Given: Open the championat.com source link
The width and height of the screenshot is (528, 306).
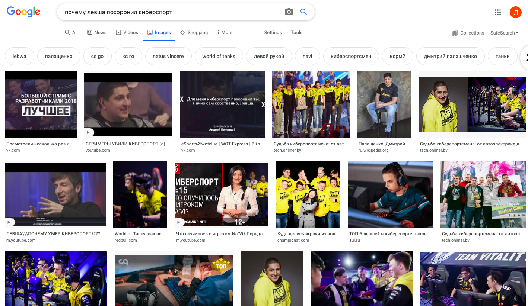Looking at the screenshot, I should (293, 240).
